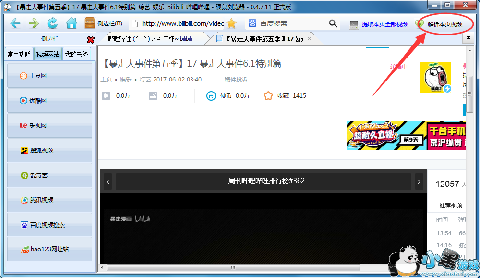Switch to 我的书签 tab
Image resolution: width=480 pixels, height=278 pixels.
[x=76, y=54]
